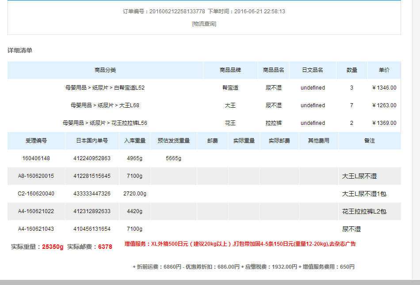Click the 商品品名 column header
420x285 pixels.
pos(274,70)
